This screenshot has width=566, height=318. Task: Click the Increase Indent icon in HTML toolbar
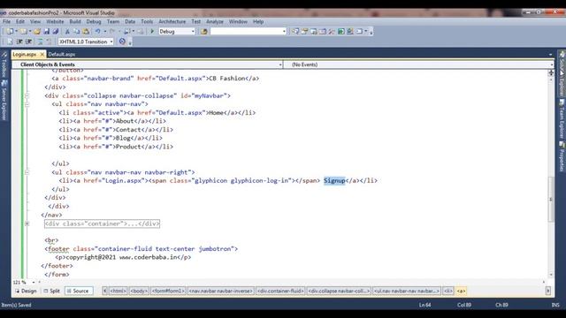click(x=29, y=42)
